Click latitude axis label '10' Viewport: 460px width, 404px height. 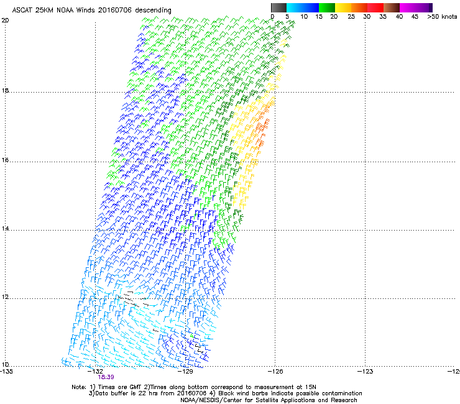pos(5,364)
